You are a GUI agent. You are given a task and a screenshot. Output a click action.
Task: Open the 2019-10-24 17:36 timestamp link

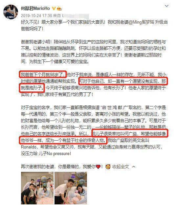(x=36, y=16)
